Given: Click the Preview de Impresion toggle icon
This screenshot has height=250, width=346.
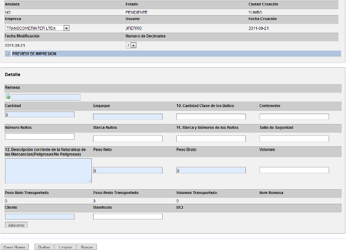Looking at the screenshot, I should coord(8,54).
